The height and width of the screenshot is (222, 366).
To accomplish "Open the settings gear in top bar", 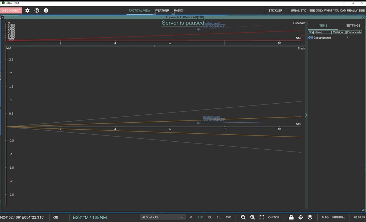I will pos(27,11).
